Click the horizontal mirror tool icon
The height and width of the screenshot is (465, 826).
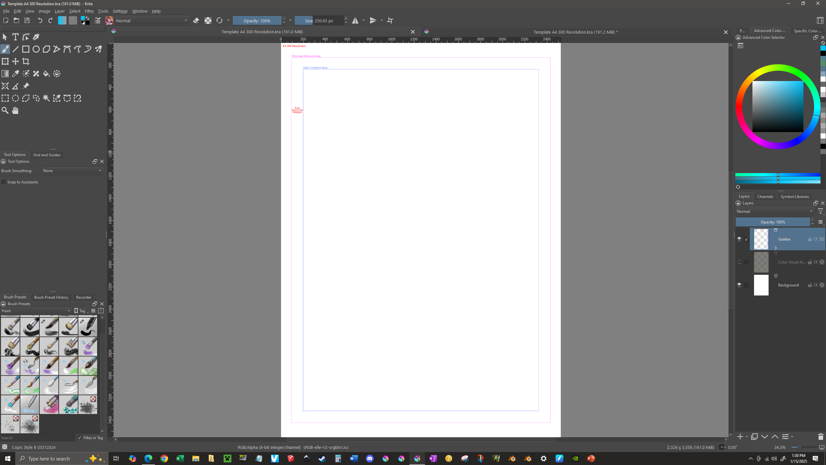pyautogui.click(x=355, y=21)
